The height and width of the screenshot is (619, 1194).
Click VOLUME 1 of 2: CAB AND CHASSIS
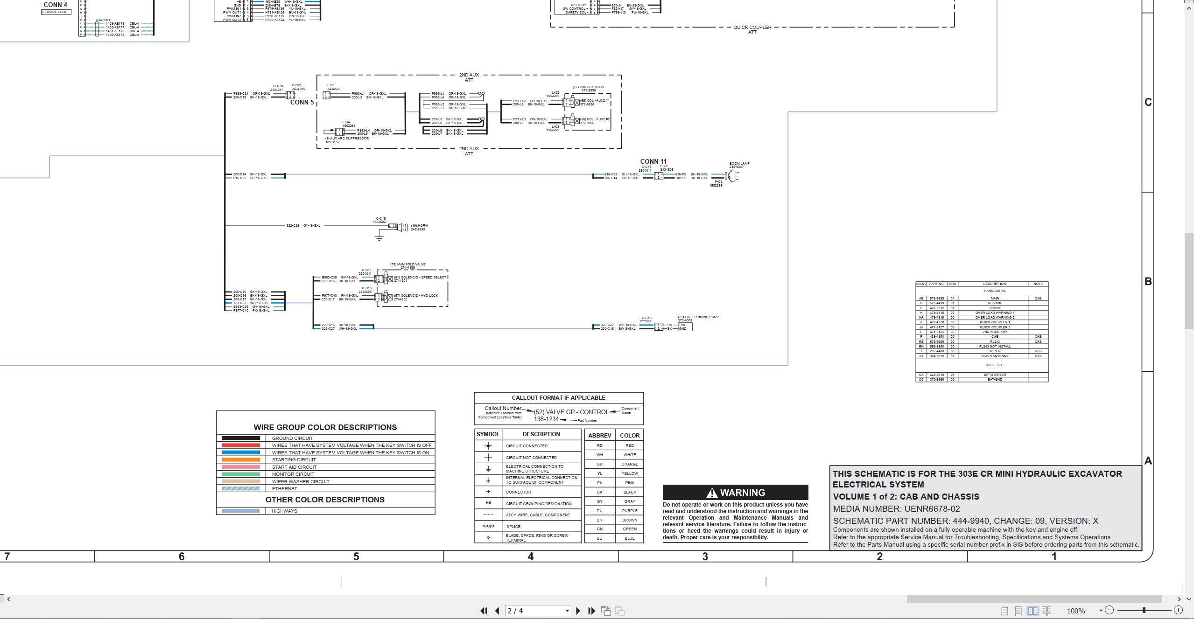(x=906, y=497)
